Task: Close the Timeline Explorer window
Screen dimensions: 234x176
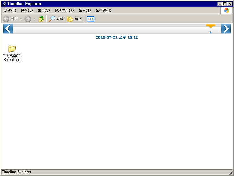Action: 230,4
